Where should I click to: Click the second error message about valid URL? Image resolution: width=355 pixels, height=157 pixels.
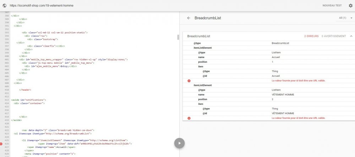tap(299, 118)
